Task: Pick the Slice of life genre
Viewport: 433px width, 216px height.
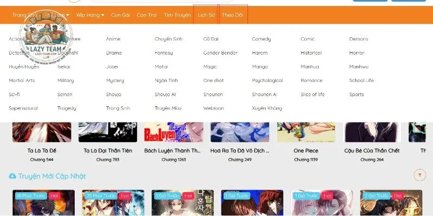Action: coord(313,94)
